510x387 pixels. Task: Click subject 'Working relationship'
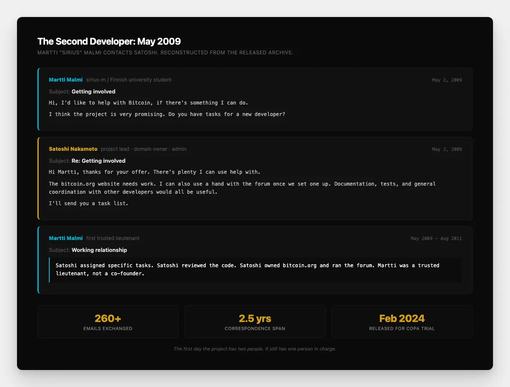99,250
